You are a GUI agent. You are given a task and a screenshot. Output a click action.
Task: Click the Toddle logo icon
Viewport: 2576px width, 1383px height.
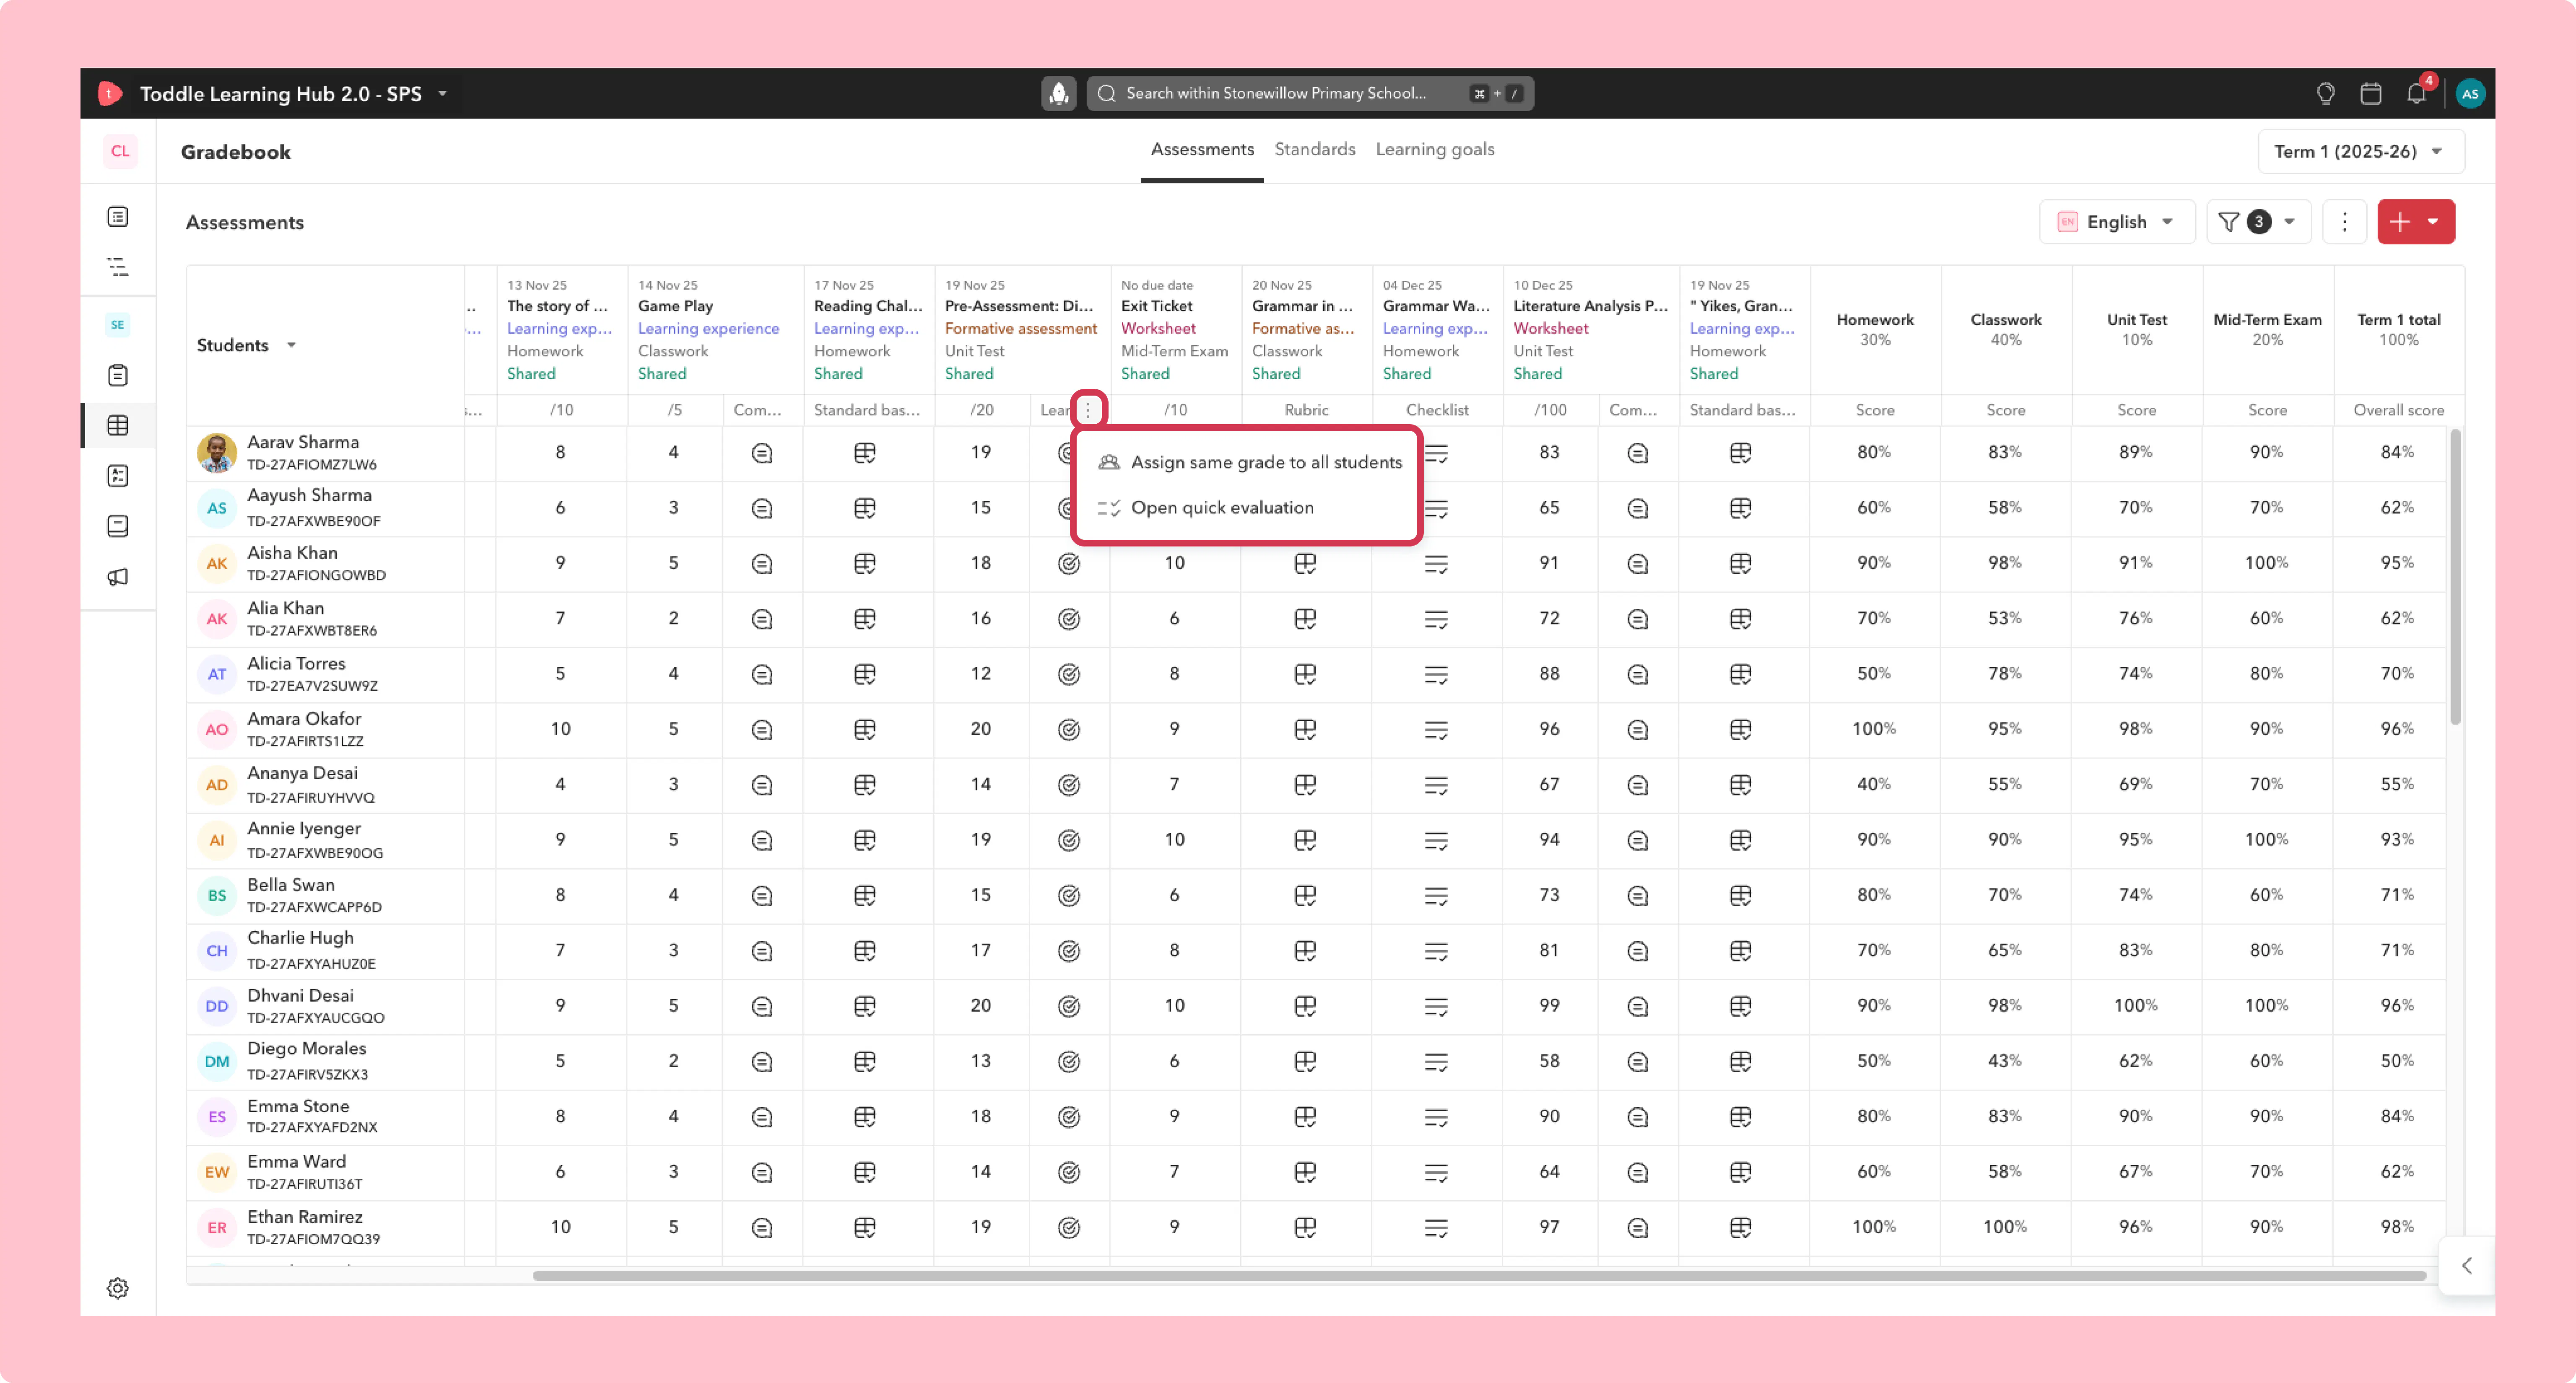click(x=110, y=93)
